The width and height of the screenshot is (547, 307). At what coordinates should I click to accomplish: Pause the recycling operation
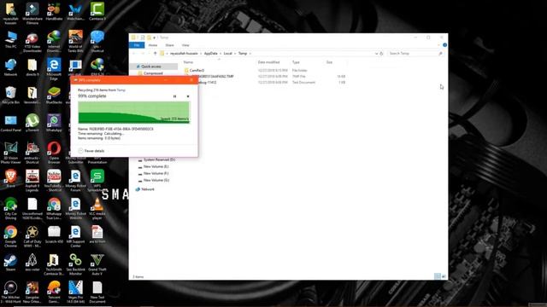174,96
